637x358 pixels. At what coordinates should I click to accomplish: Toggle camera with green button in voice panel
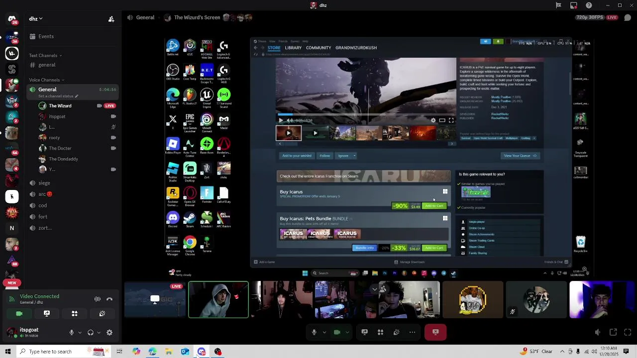pos(19,314)
